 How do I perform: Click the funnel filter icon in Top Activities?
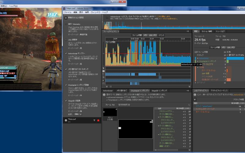click(195, 99)
